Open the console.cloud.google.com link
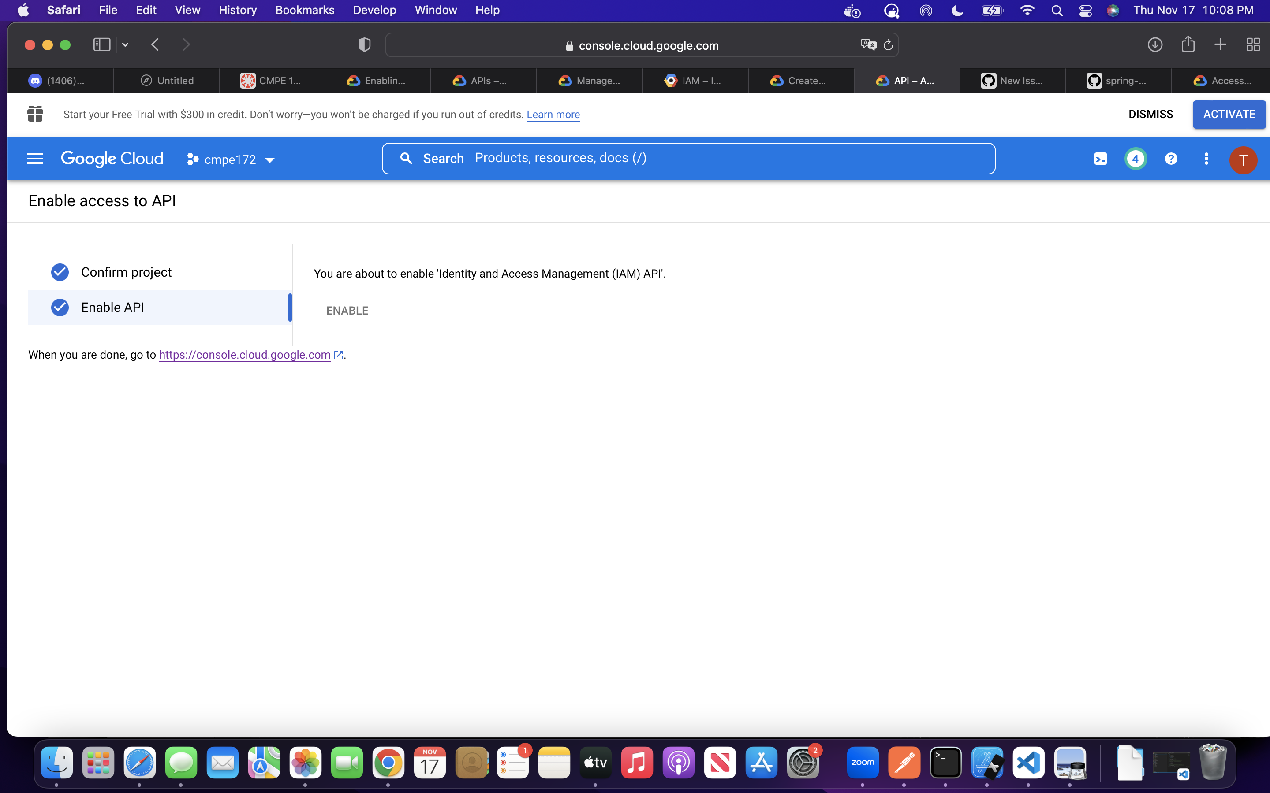Screen dimensions: 1270x793 tap(245, 355)
